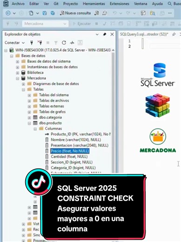This screenshot has height=242, width=181.
Task: Select 'Seccion_ID (bigint, NULL)' column row
Action: click(x=72, y=162)
